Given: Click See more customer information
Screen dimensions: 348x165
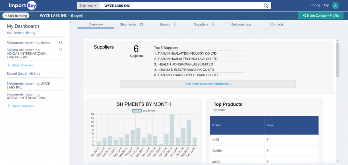Looking at the screenshot, I should 208,84.
